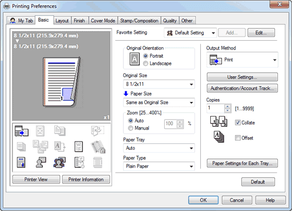
Task: Close the Printing Preferences window
Action: [279, 4]
